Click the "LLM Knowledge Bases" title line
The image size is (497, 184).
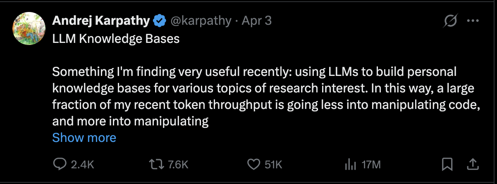pyautogui.click(x=116, y=39)
